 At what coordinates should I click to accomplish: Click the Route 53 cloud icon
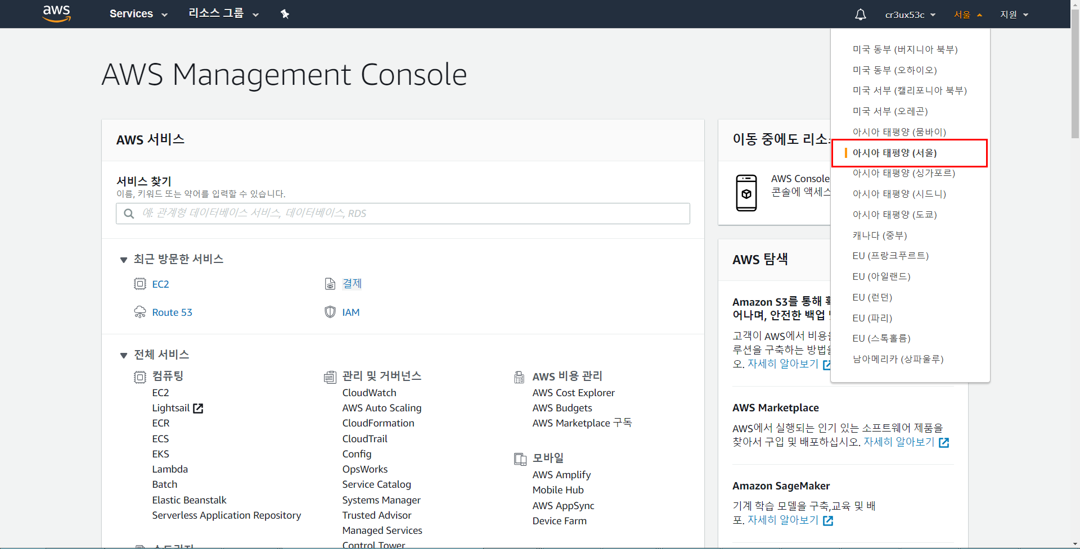click(x=139, y=312)
